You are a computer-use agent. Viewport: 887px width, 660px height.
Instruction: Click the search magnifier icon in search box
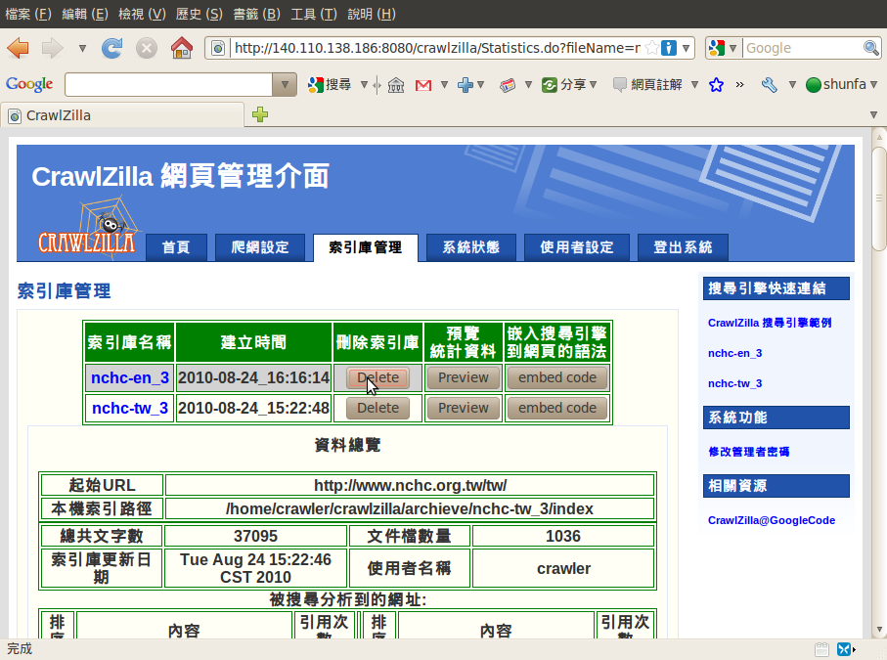pos(870,48)
